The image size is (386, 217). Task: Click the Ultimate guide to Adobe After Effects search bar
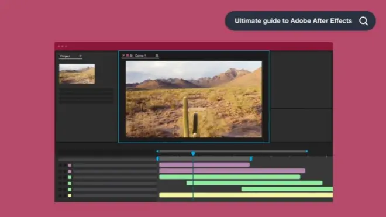coord(301,21)
